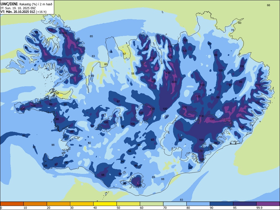This screenshot has height=210, width=280.
Task: Select the medium blue 80–90 legend swatch
Action: coord(198,204)
